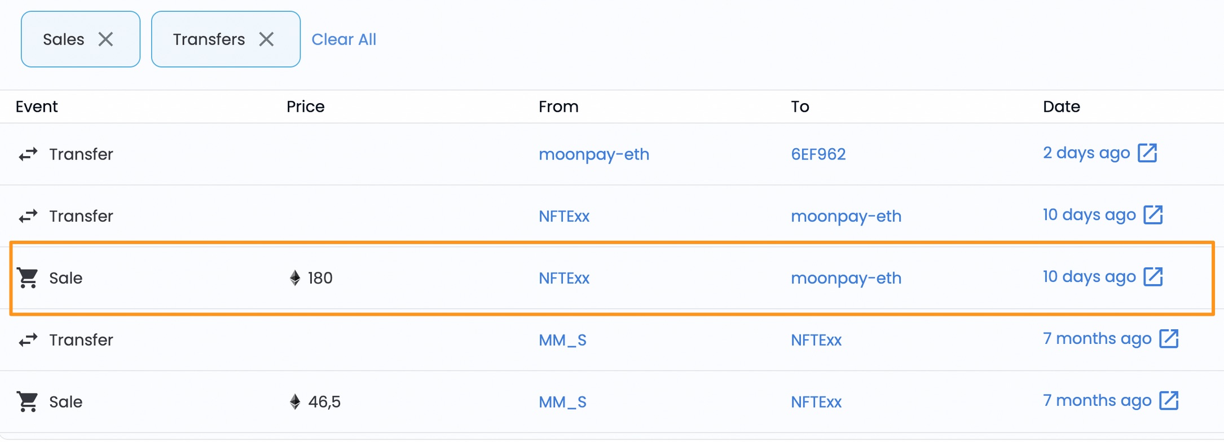Open NFTExx seller in the 180 sale row

(563, 279)
